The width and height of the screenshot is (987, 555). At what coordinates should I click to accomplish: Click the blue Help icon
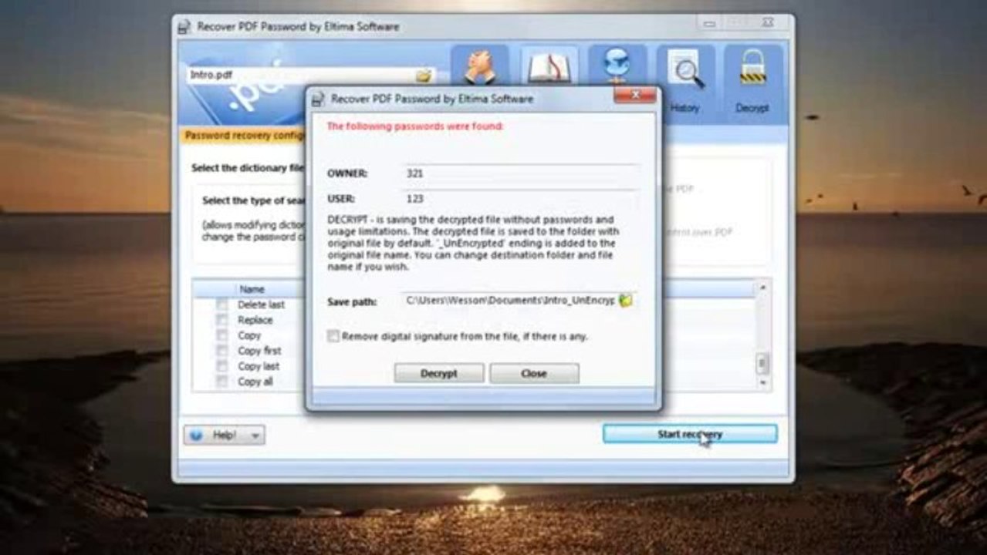click(196, 435)
